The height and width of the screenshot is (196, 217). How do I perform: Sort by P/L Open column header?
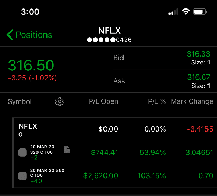click(x=103, y=101)
